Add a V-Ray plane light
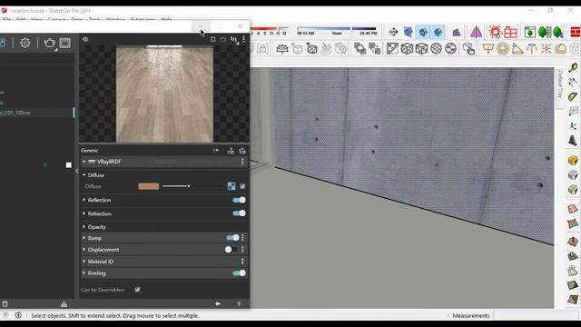 (488, 48)
